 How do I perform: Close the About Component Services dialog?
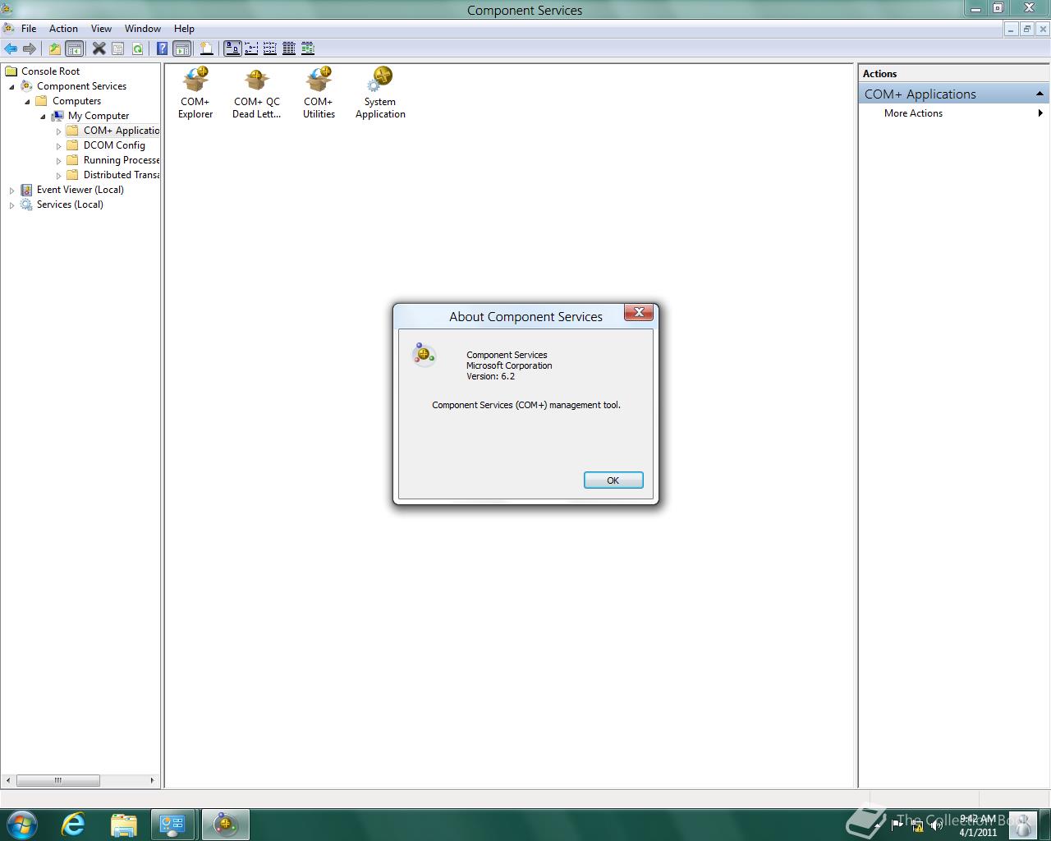point(639,312)
